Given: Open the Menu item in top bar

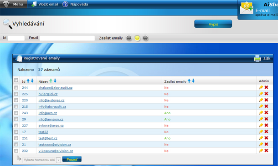Looking at the screenshot, I should click(14, 4).
